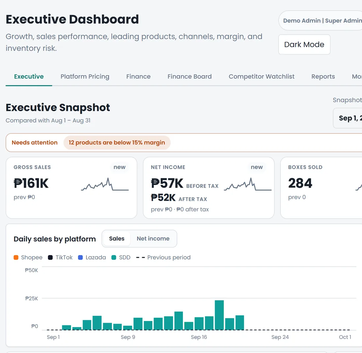
Task: Toggle Lazada series in chart legend
Action: point(92,257)
